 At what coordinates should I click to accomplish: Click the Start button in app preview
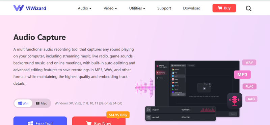(x=191, y=66)
